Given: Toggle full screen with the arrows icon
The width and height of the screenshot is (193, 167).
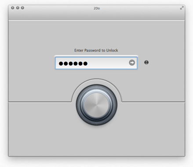Looking at the screenshot, I should 182,8.
